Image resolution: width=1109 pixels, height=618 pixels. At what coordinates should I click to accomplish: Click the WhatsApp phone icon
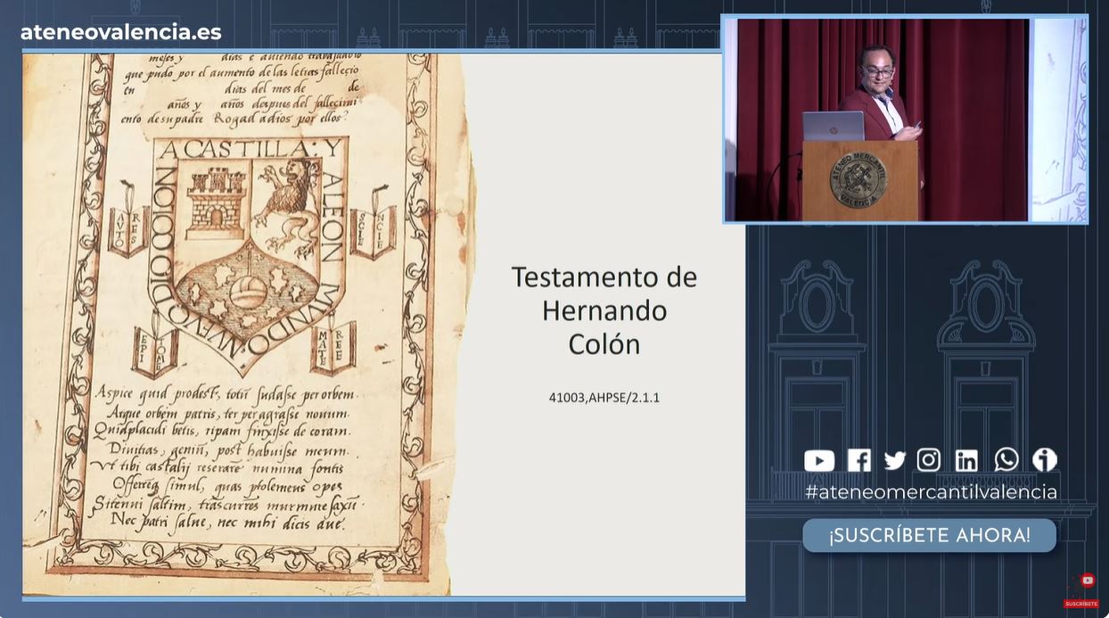click(x=1006, y=459)
